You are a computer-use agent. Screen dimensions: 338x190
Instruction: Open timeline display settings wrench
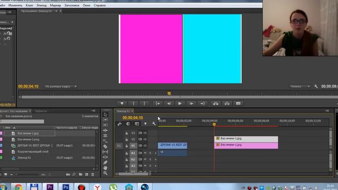154,124
